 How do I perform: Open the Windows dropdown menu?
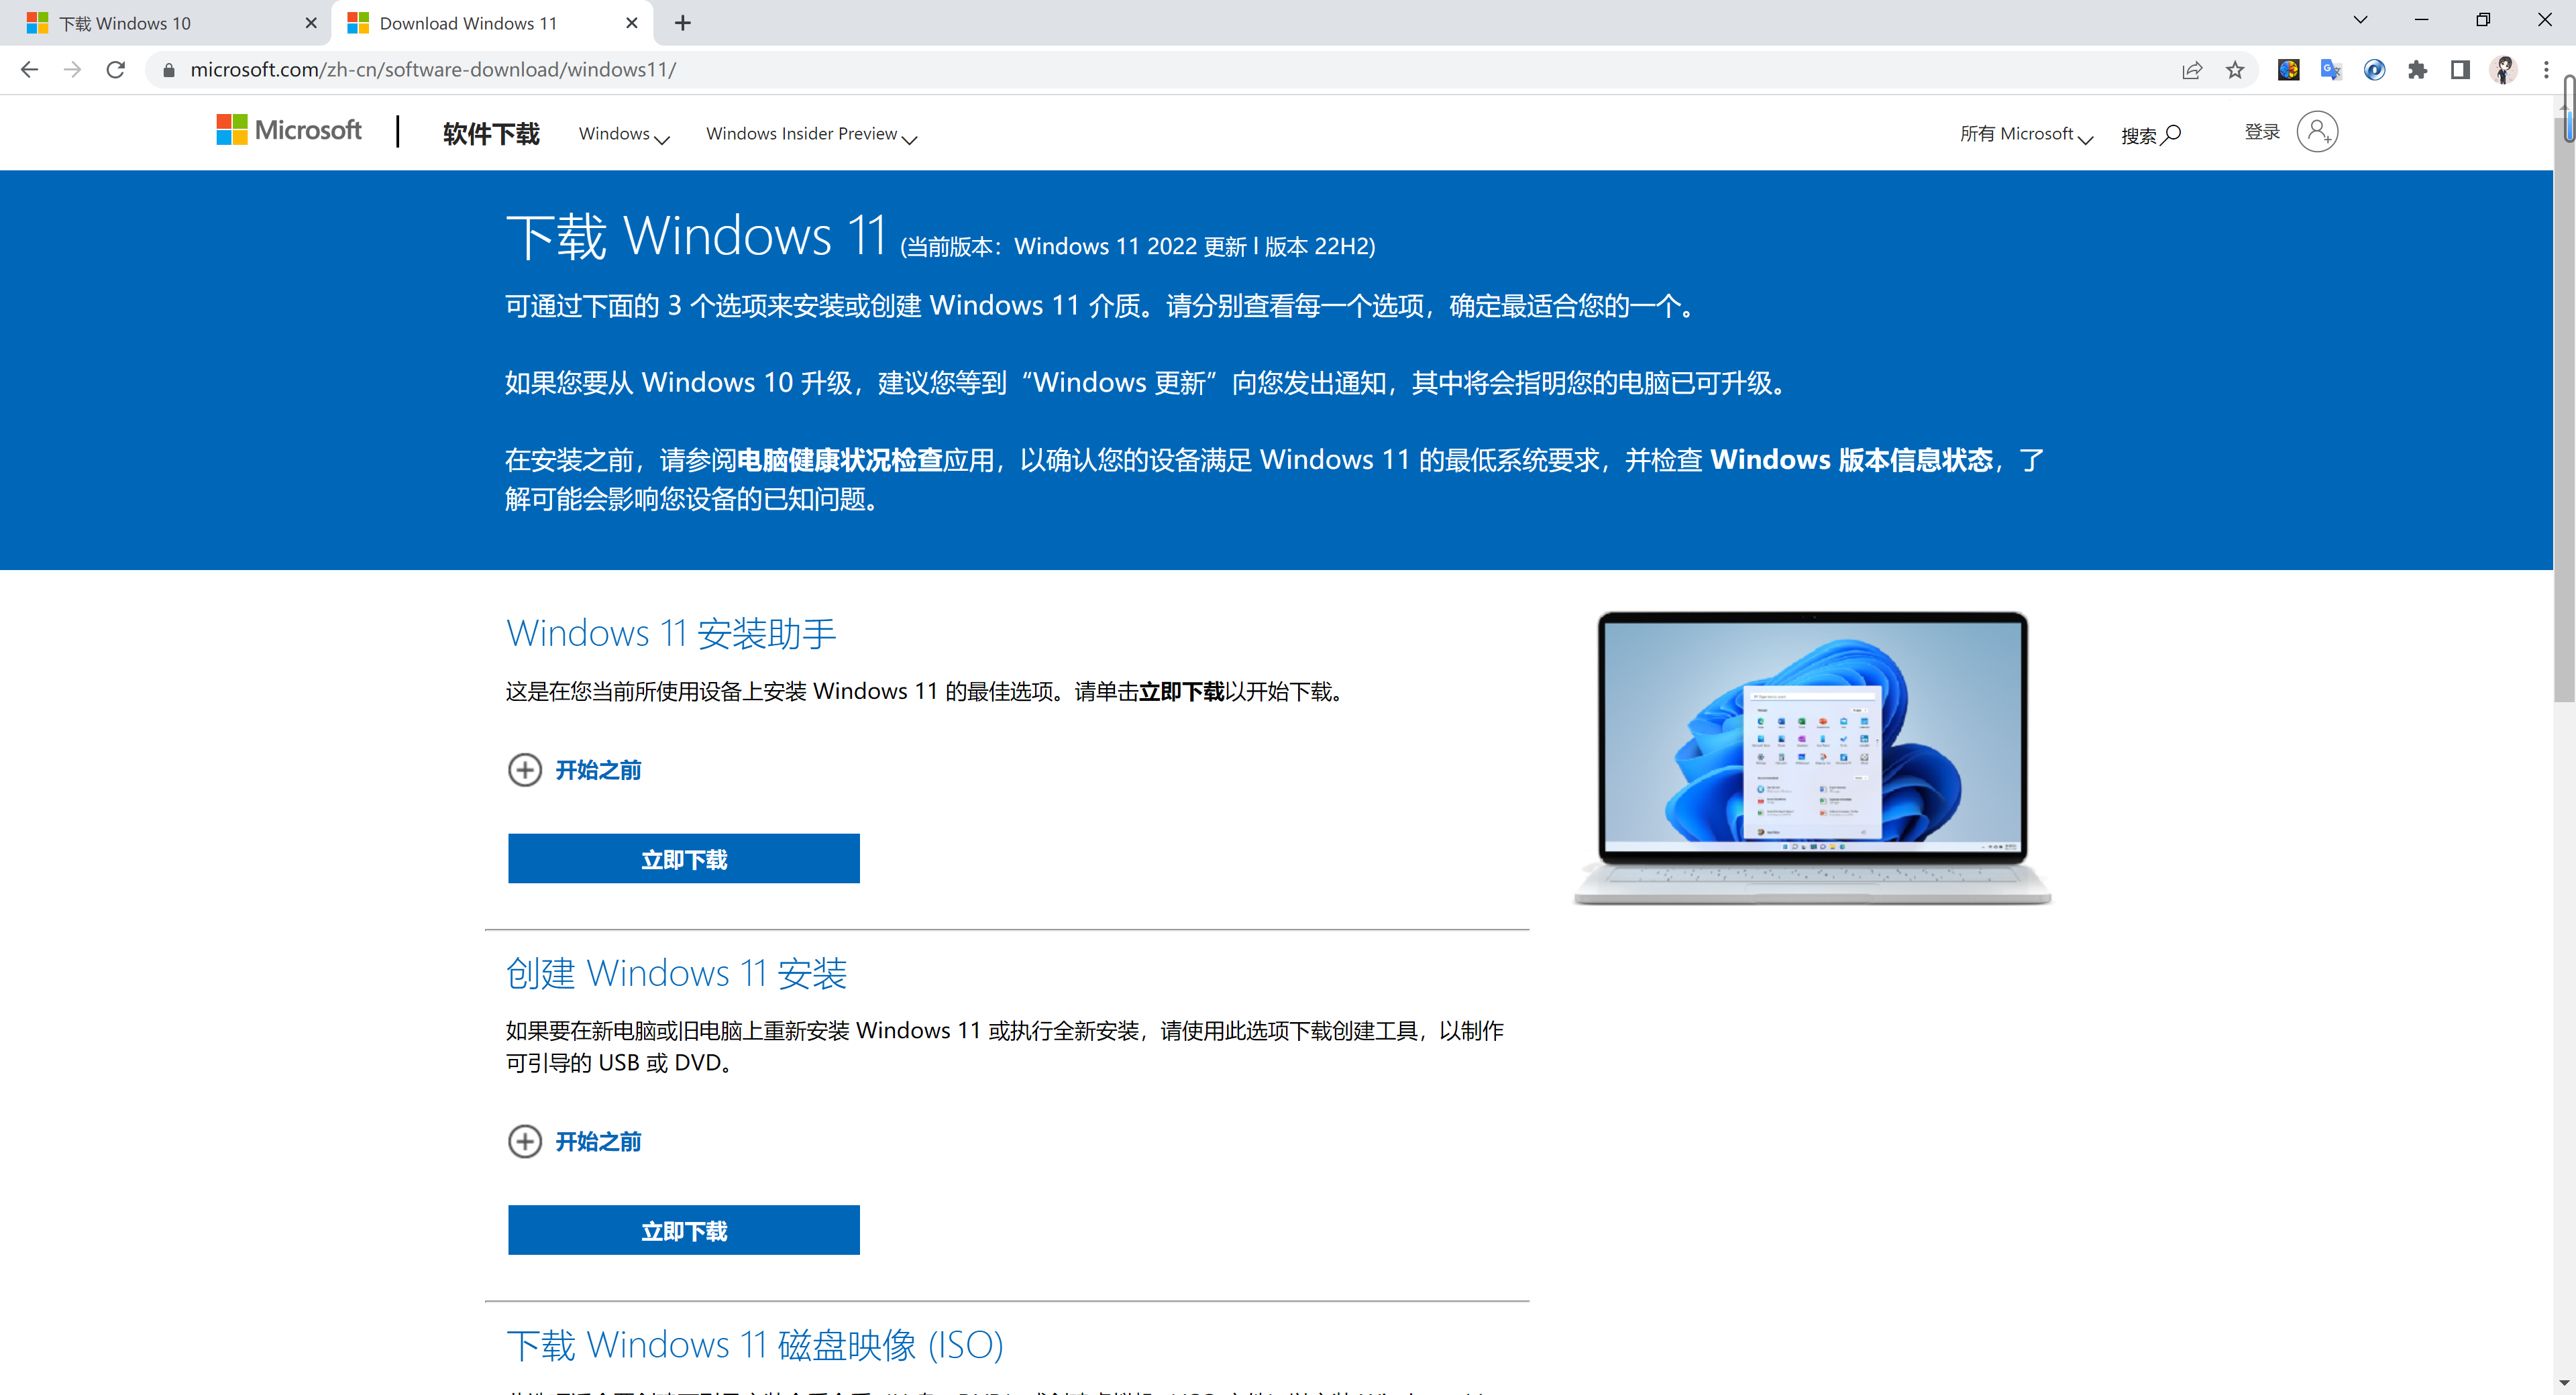(x=623, y=134)
